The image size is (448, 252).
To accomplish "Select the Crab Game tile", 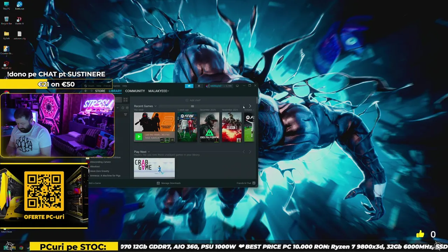I will (154, 168).
